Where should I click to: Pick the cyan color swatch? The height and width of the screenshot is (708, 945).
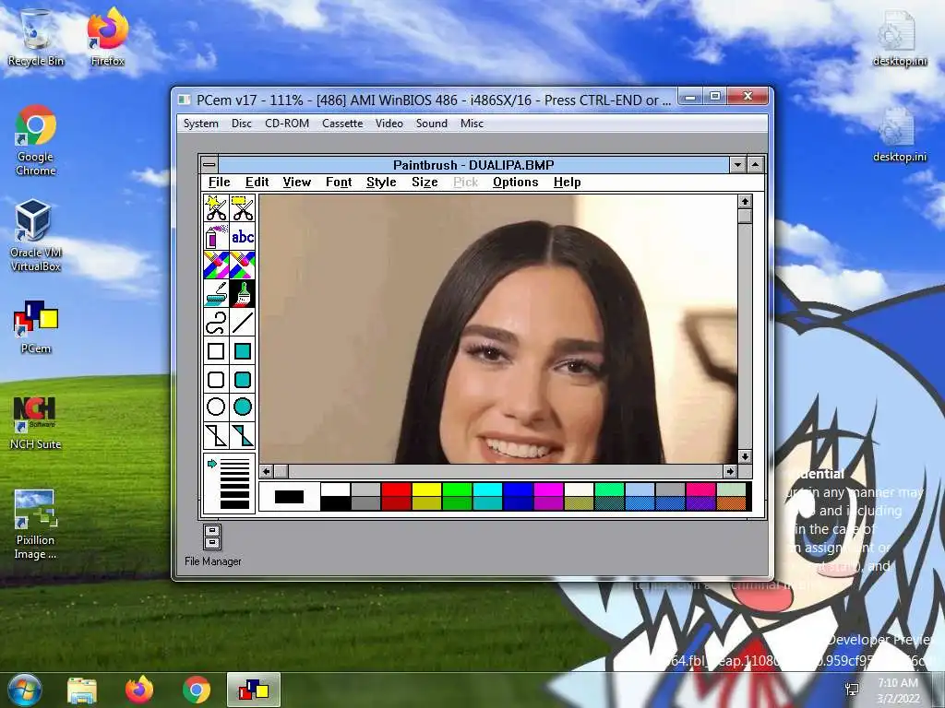click(x=487, y=490)
